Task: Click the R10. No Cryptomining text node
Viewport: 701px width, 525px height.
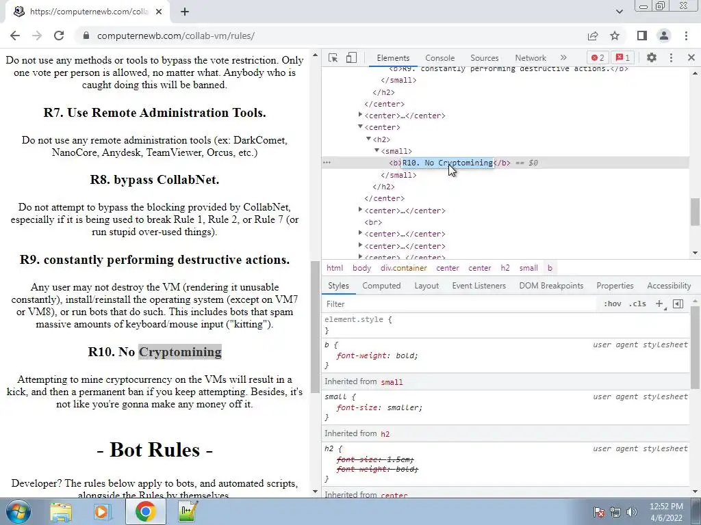Action: click(x=448, y=163)
